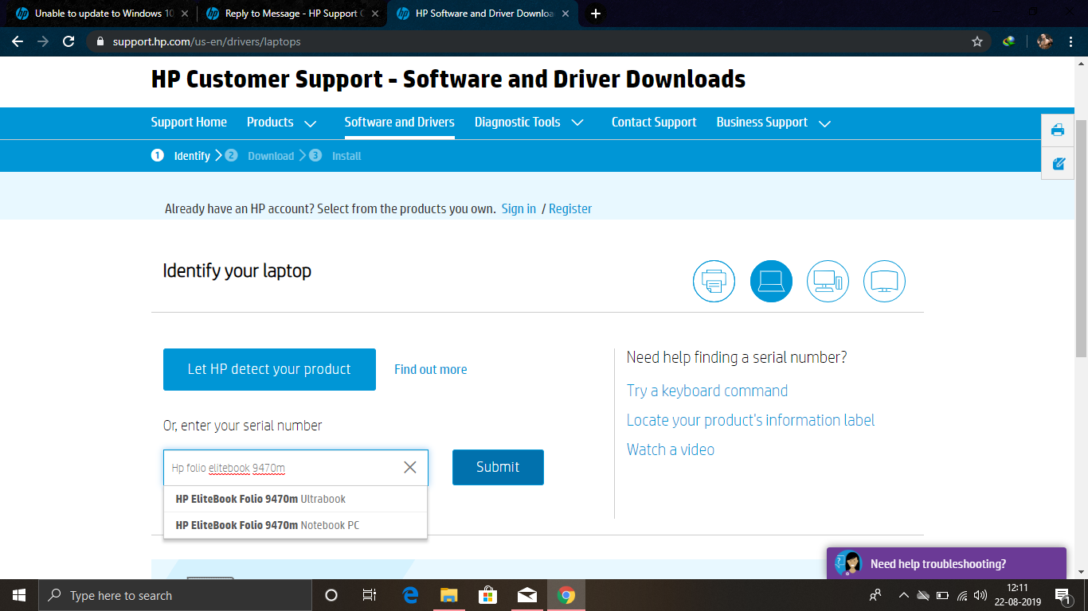
Task: Click Let HP detect your product
Action: coord(269,369)
